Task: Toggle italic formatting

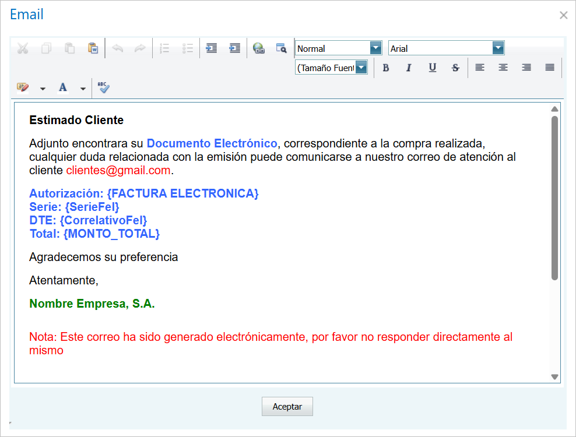Action: pyautogui.click(x=409, y=68)
